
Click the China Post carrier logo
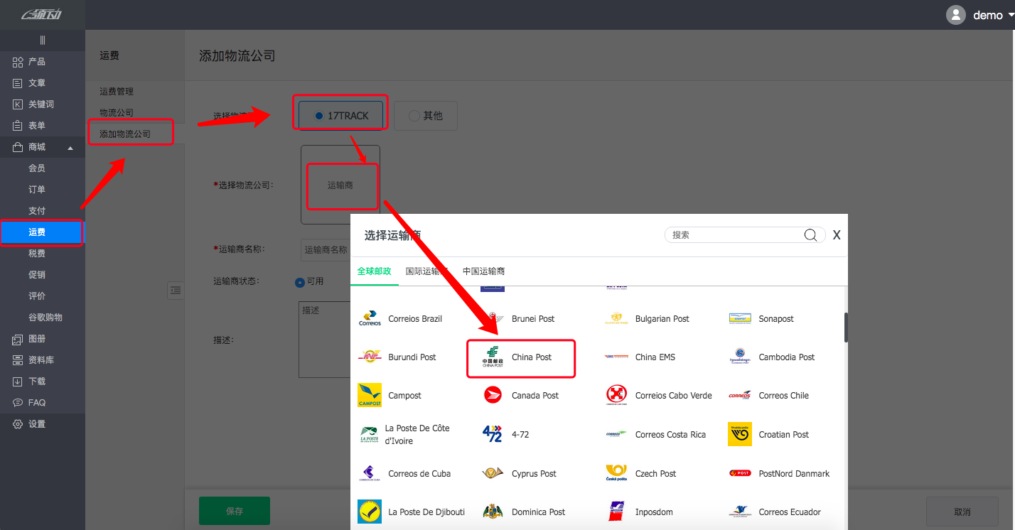493,357
